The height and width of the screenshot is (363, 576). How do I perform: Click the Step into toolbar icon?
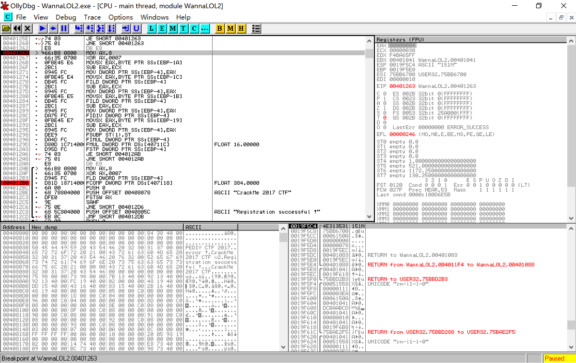click(x=79, y=29)
